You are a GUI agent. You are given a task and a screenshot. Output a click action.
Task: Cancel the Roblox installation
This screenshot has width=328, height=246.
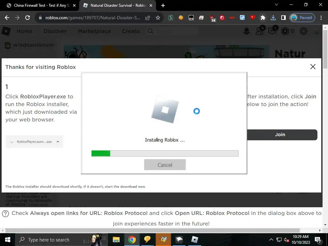[165, 165]
